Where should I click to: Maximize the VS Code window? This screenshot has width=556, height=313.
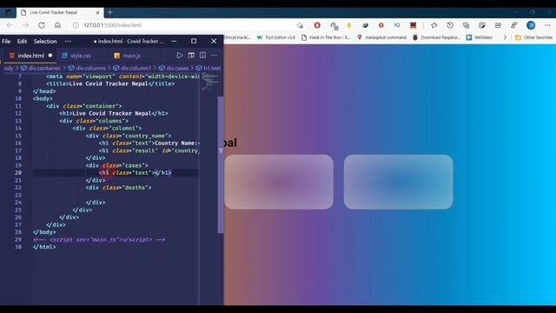coord(194,41)
